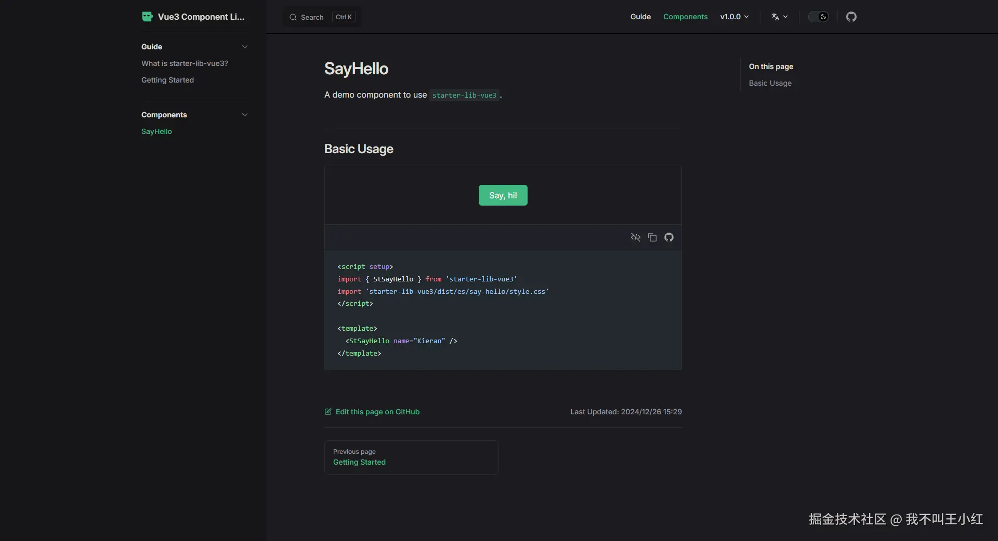Open the translations language icon

click(x=779, y=17)
